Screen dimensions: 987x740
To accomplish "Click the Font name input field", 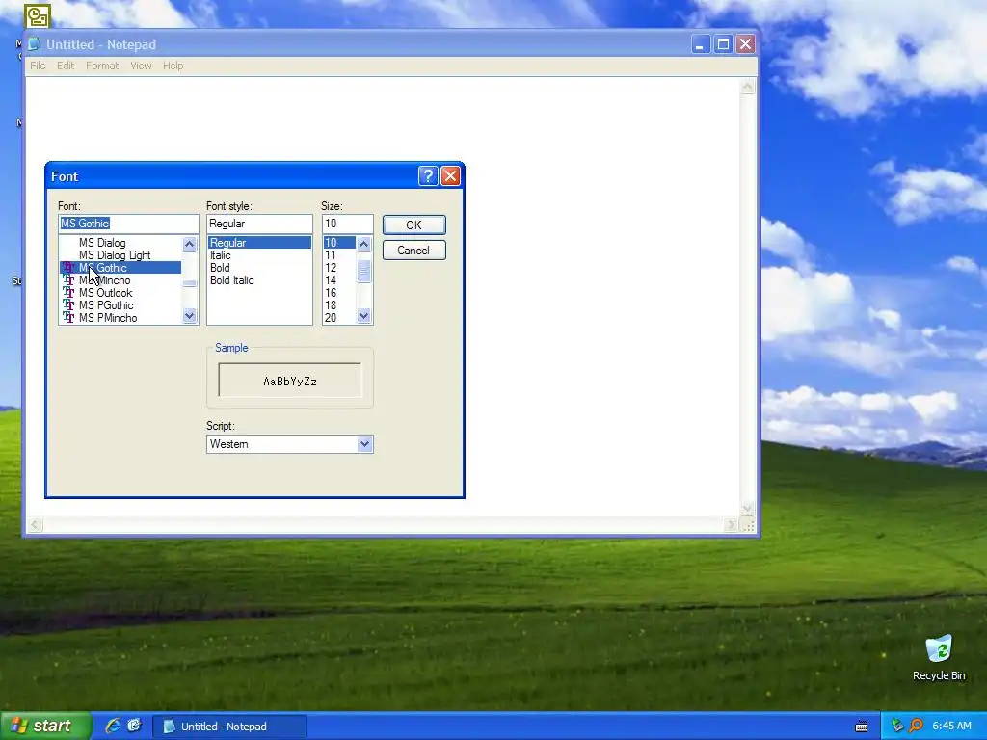I will click(128, 224).
